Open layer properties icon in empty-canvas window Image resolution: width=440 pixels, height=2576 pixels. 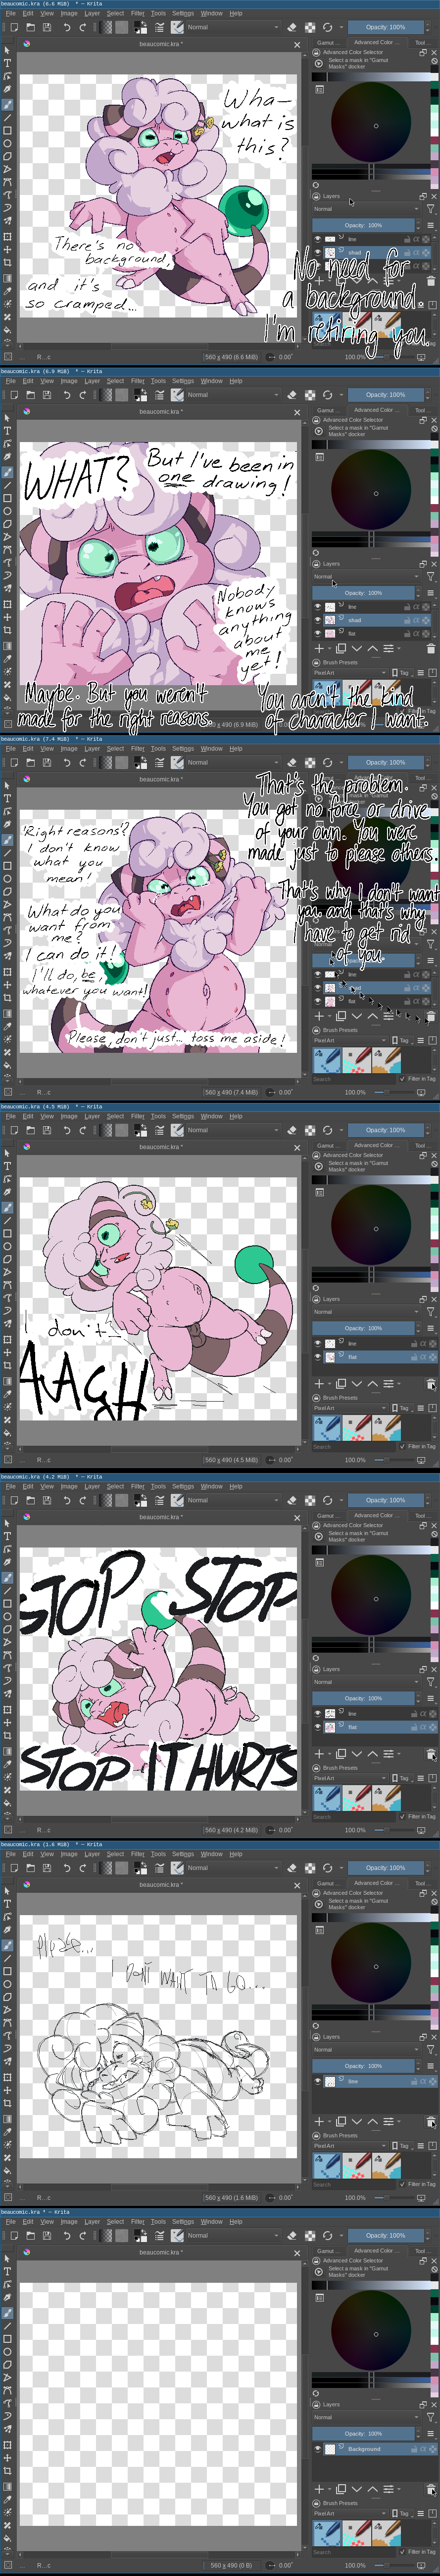point(388,2489)
